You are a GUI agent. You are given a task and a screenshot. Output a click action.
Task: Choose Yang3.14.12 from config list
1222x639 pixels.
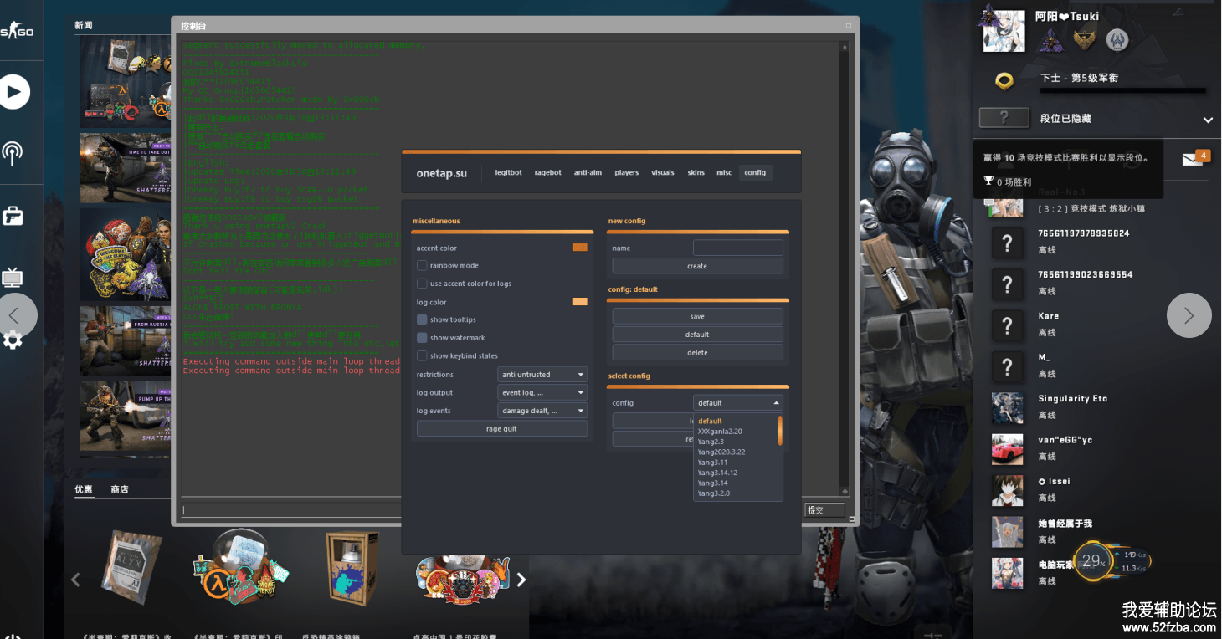click(717, 473)
